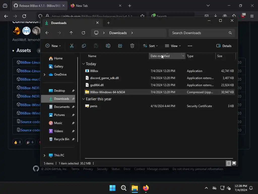The height and width of the screenshot is (194, 258).
Task: Collapse the Earlier this year group
Action: click(x=83, y=99)
